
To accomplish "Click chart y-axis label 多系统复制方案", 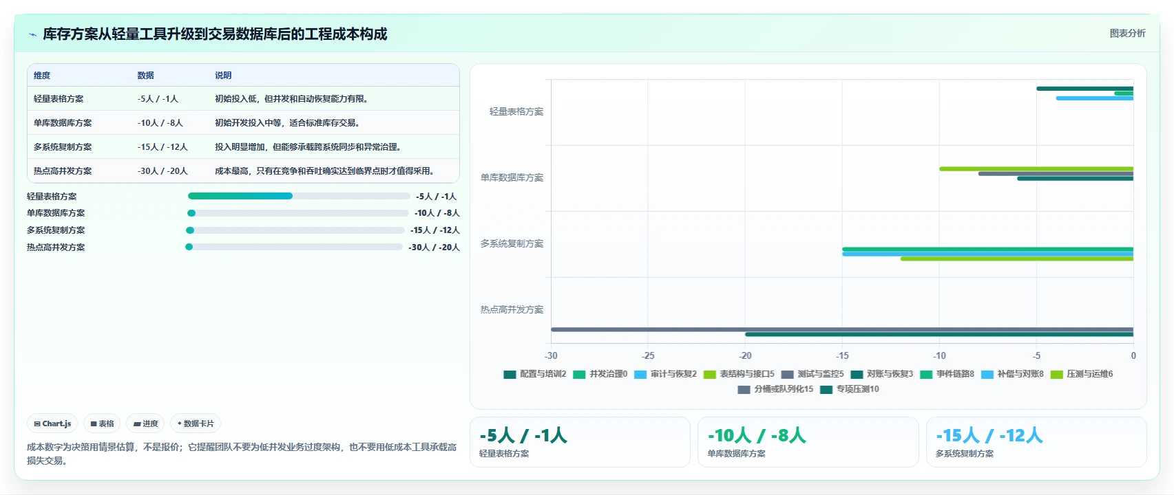I will tap(512, 243).
